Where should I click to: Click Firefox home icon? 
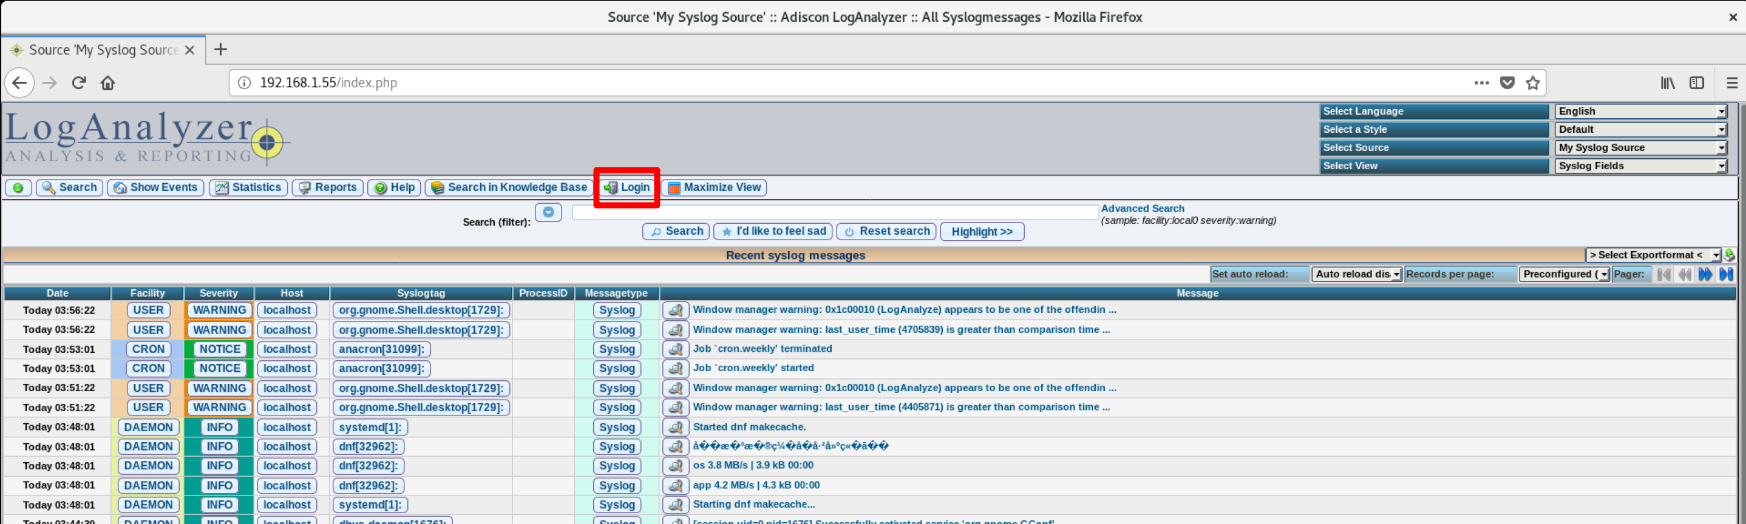[x=108, y=82]
